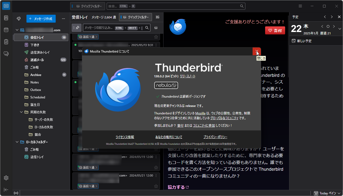The image size is (343, 196).
Task: Star the topmost message
Action: pyautogui.click(x=156, y=37)
